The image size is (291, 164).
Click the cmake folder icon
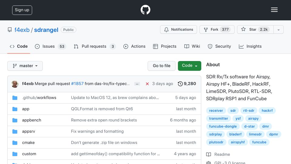pos(15,143)
